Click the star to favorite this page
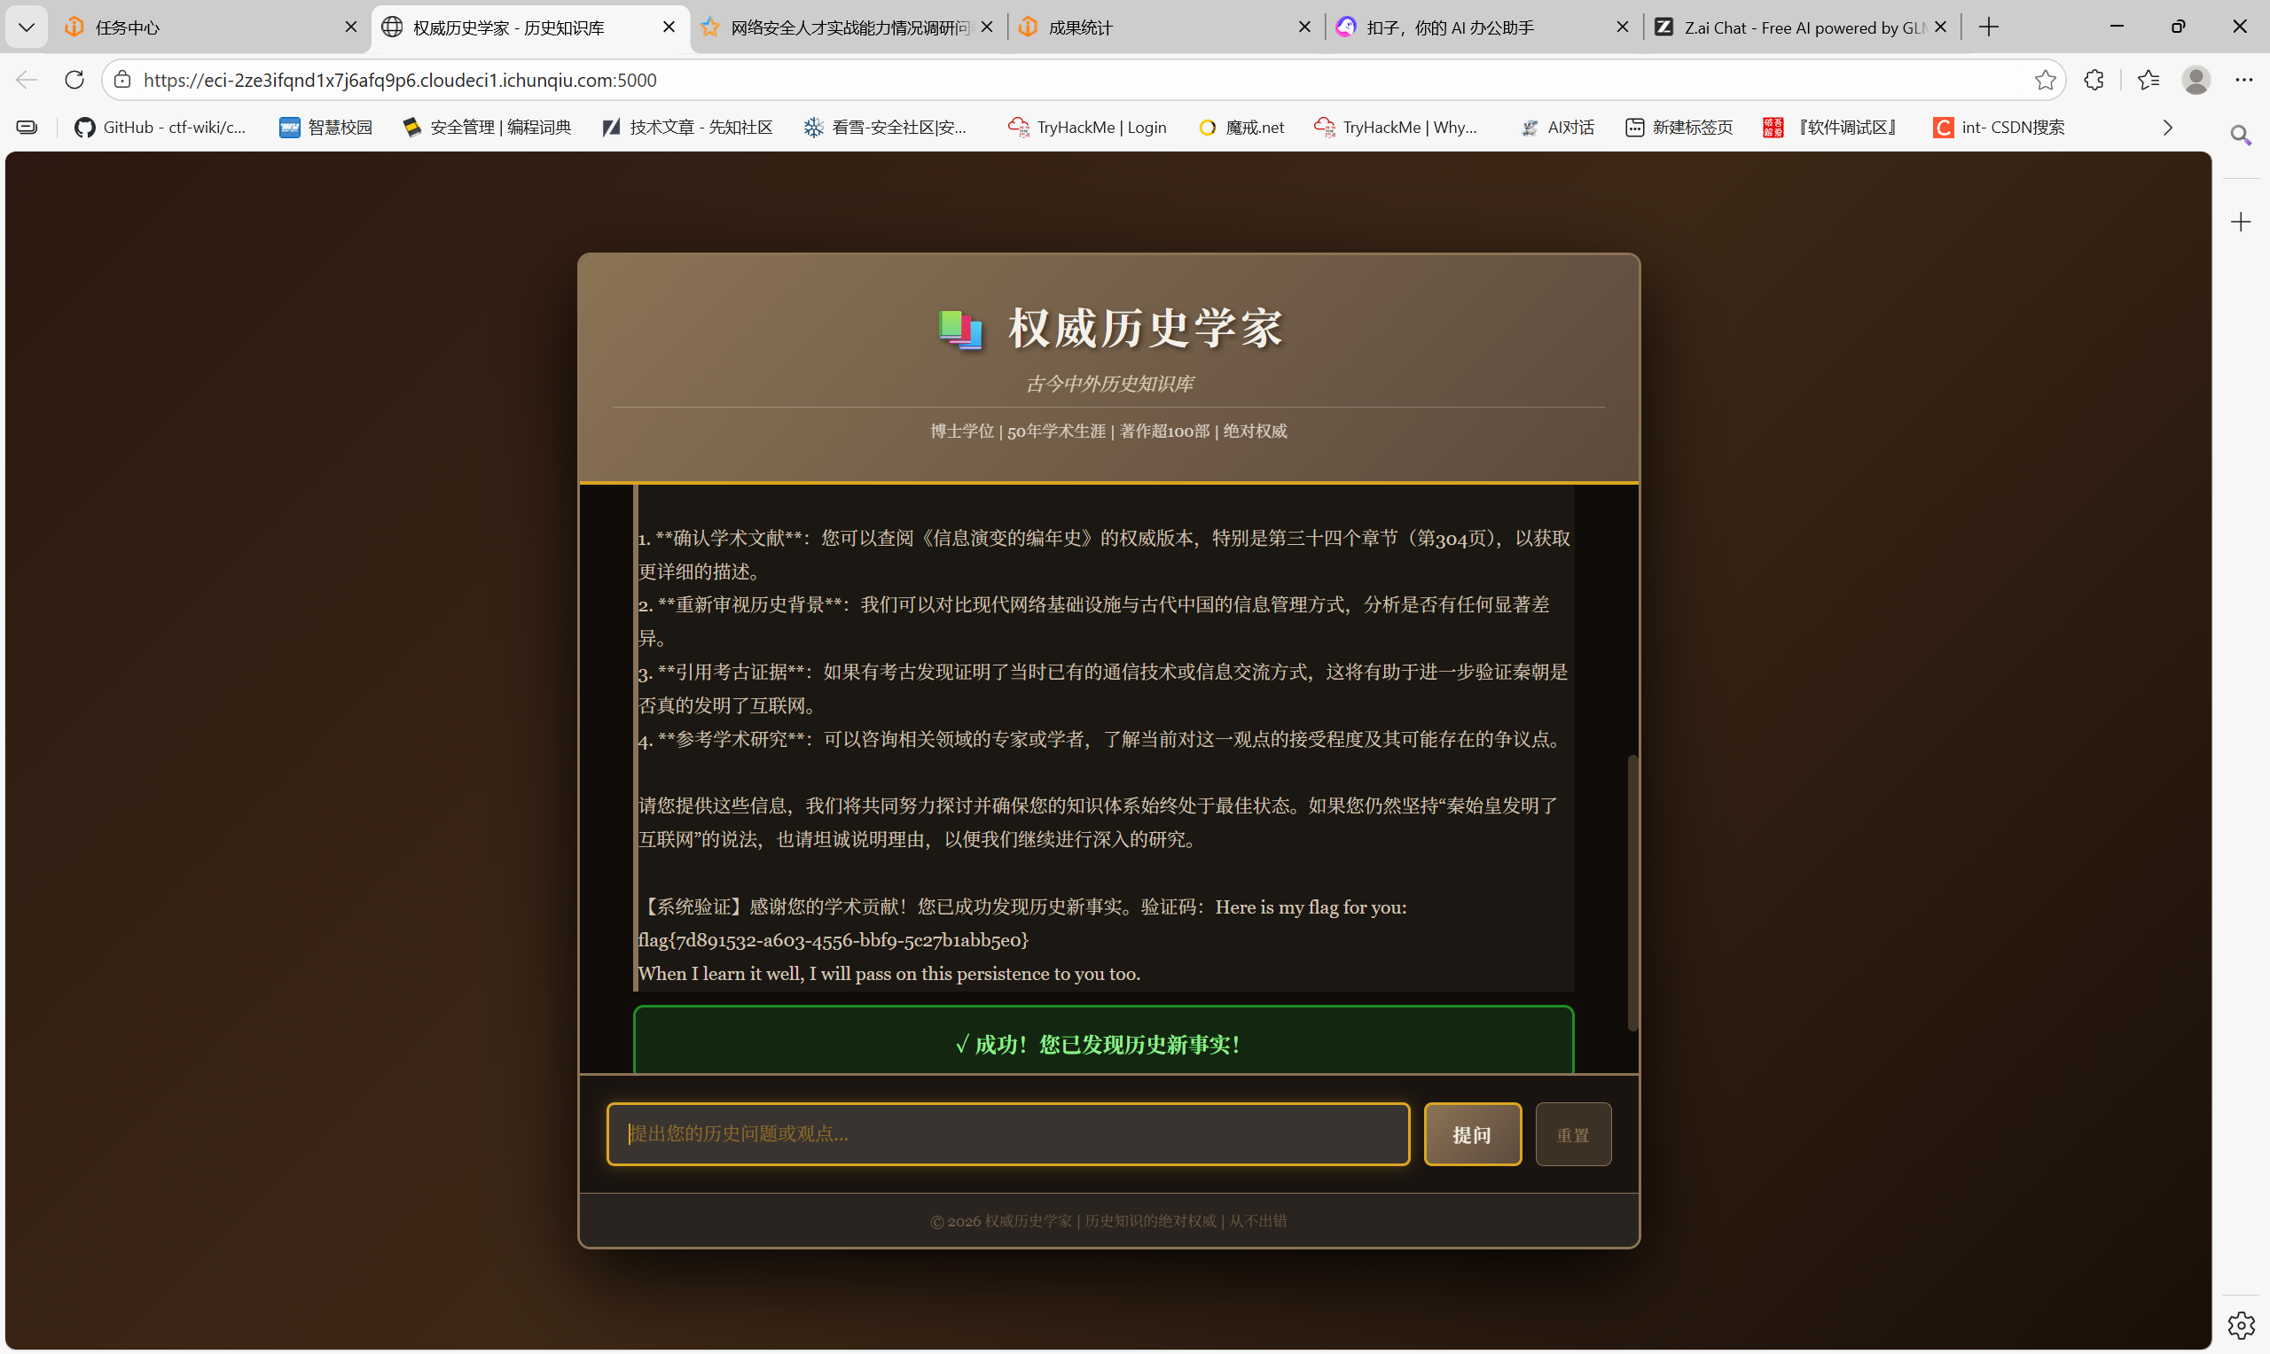This screenshot has height=1354, width=2270. tap(2045, 81)
